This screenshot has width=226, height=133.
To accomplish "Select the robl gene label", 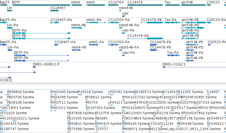I will pyautogui.click(x=125, y=13).
